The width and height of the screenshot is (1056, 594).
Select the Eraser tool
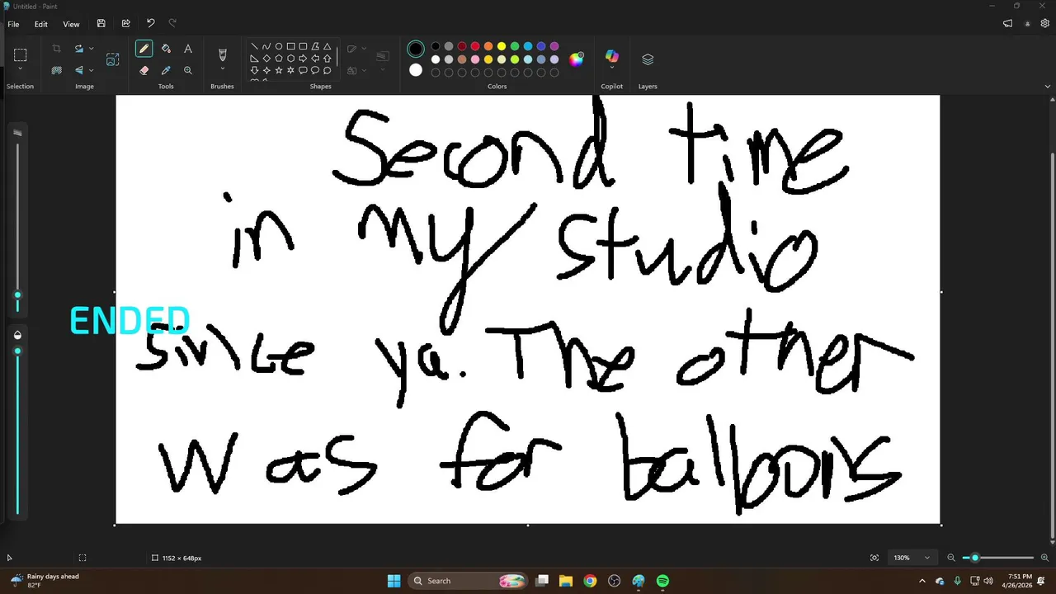[144, 70]
